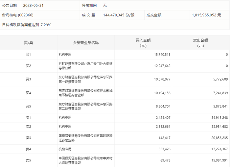
Task: Select sell amount 17,274,367
Action: 219,149
